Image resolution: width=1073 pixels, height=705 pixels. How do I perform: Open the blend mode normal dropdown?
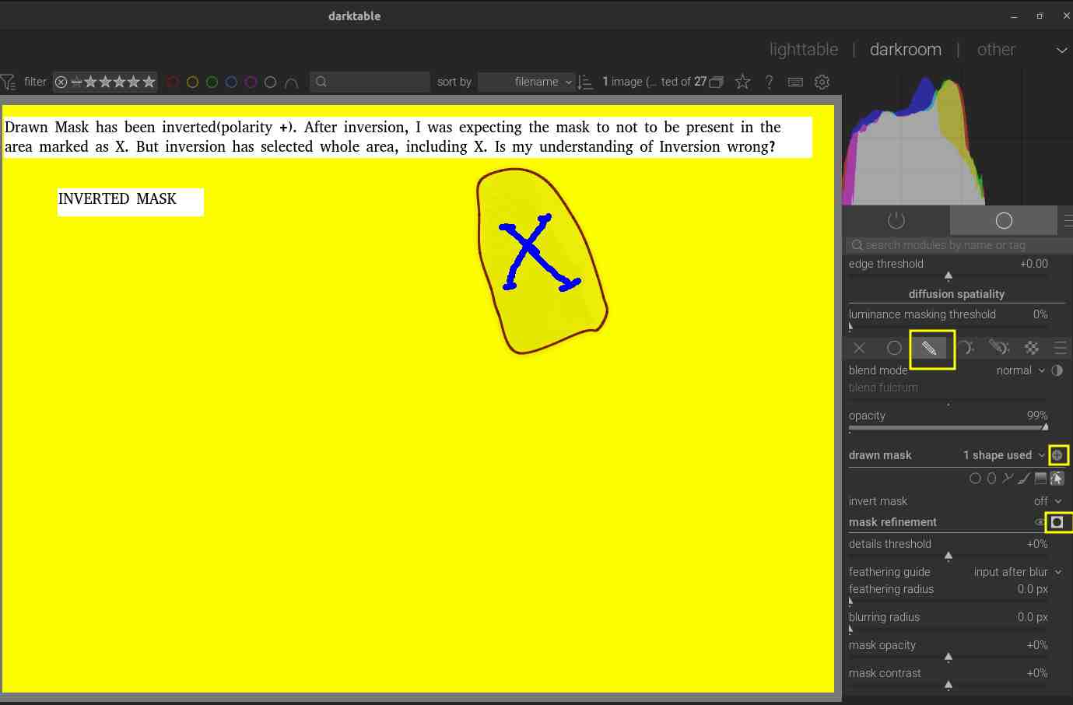click(1020, 370)
